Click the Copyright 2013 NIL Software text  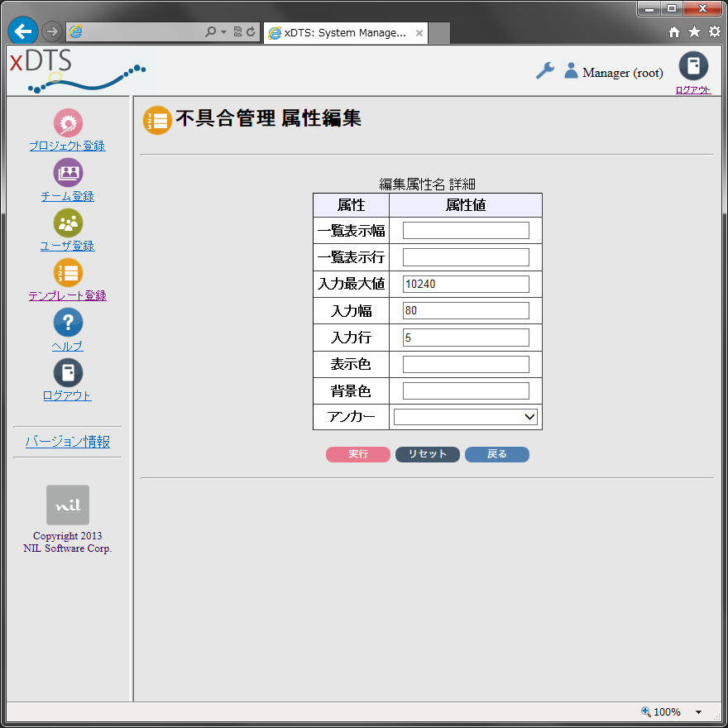(68, 542)
